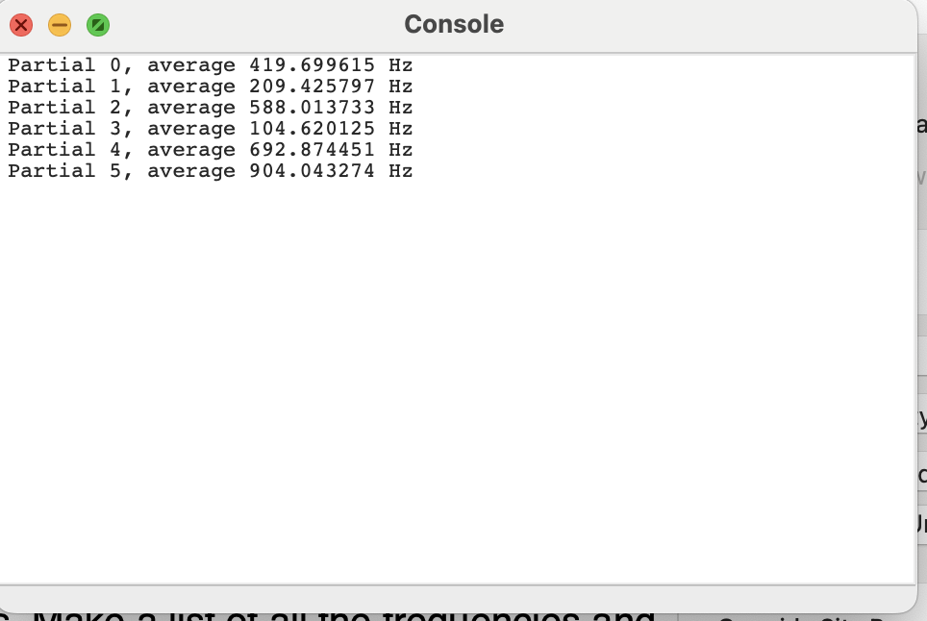
Task: Close the Console window with red button
Action: point(21,25)
